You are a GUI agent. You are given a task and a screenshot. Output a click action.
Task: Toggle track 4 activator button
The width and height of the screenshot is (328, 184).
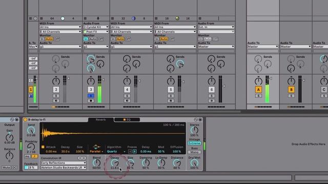pos(127,89)
